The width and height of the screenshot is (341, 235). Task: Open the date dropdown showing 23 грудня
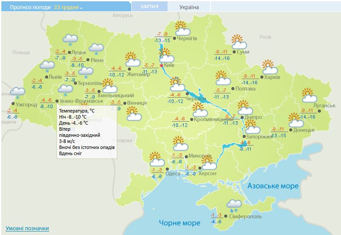point(68,7)
